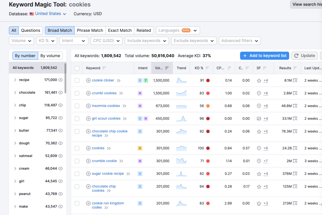322x215 pixels.
Task: Click +7 more SERP features for crumble cookie
Action: tap(266, 161)
